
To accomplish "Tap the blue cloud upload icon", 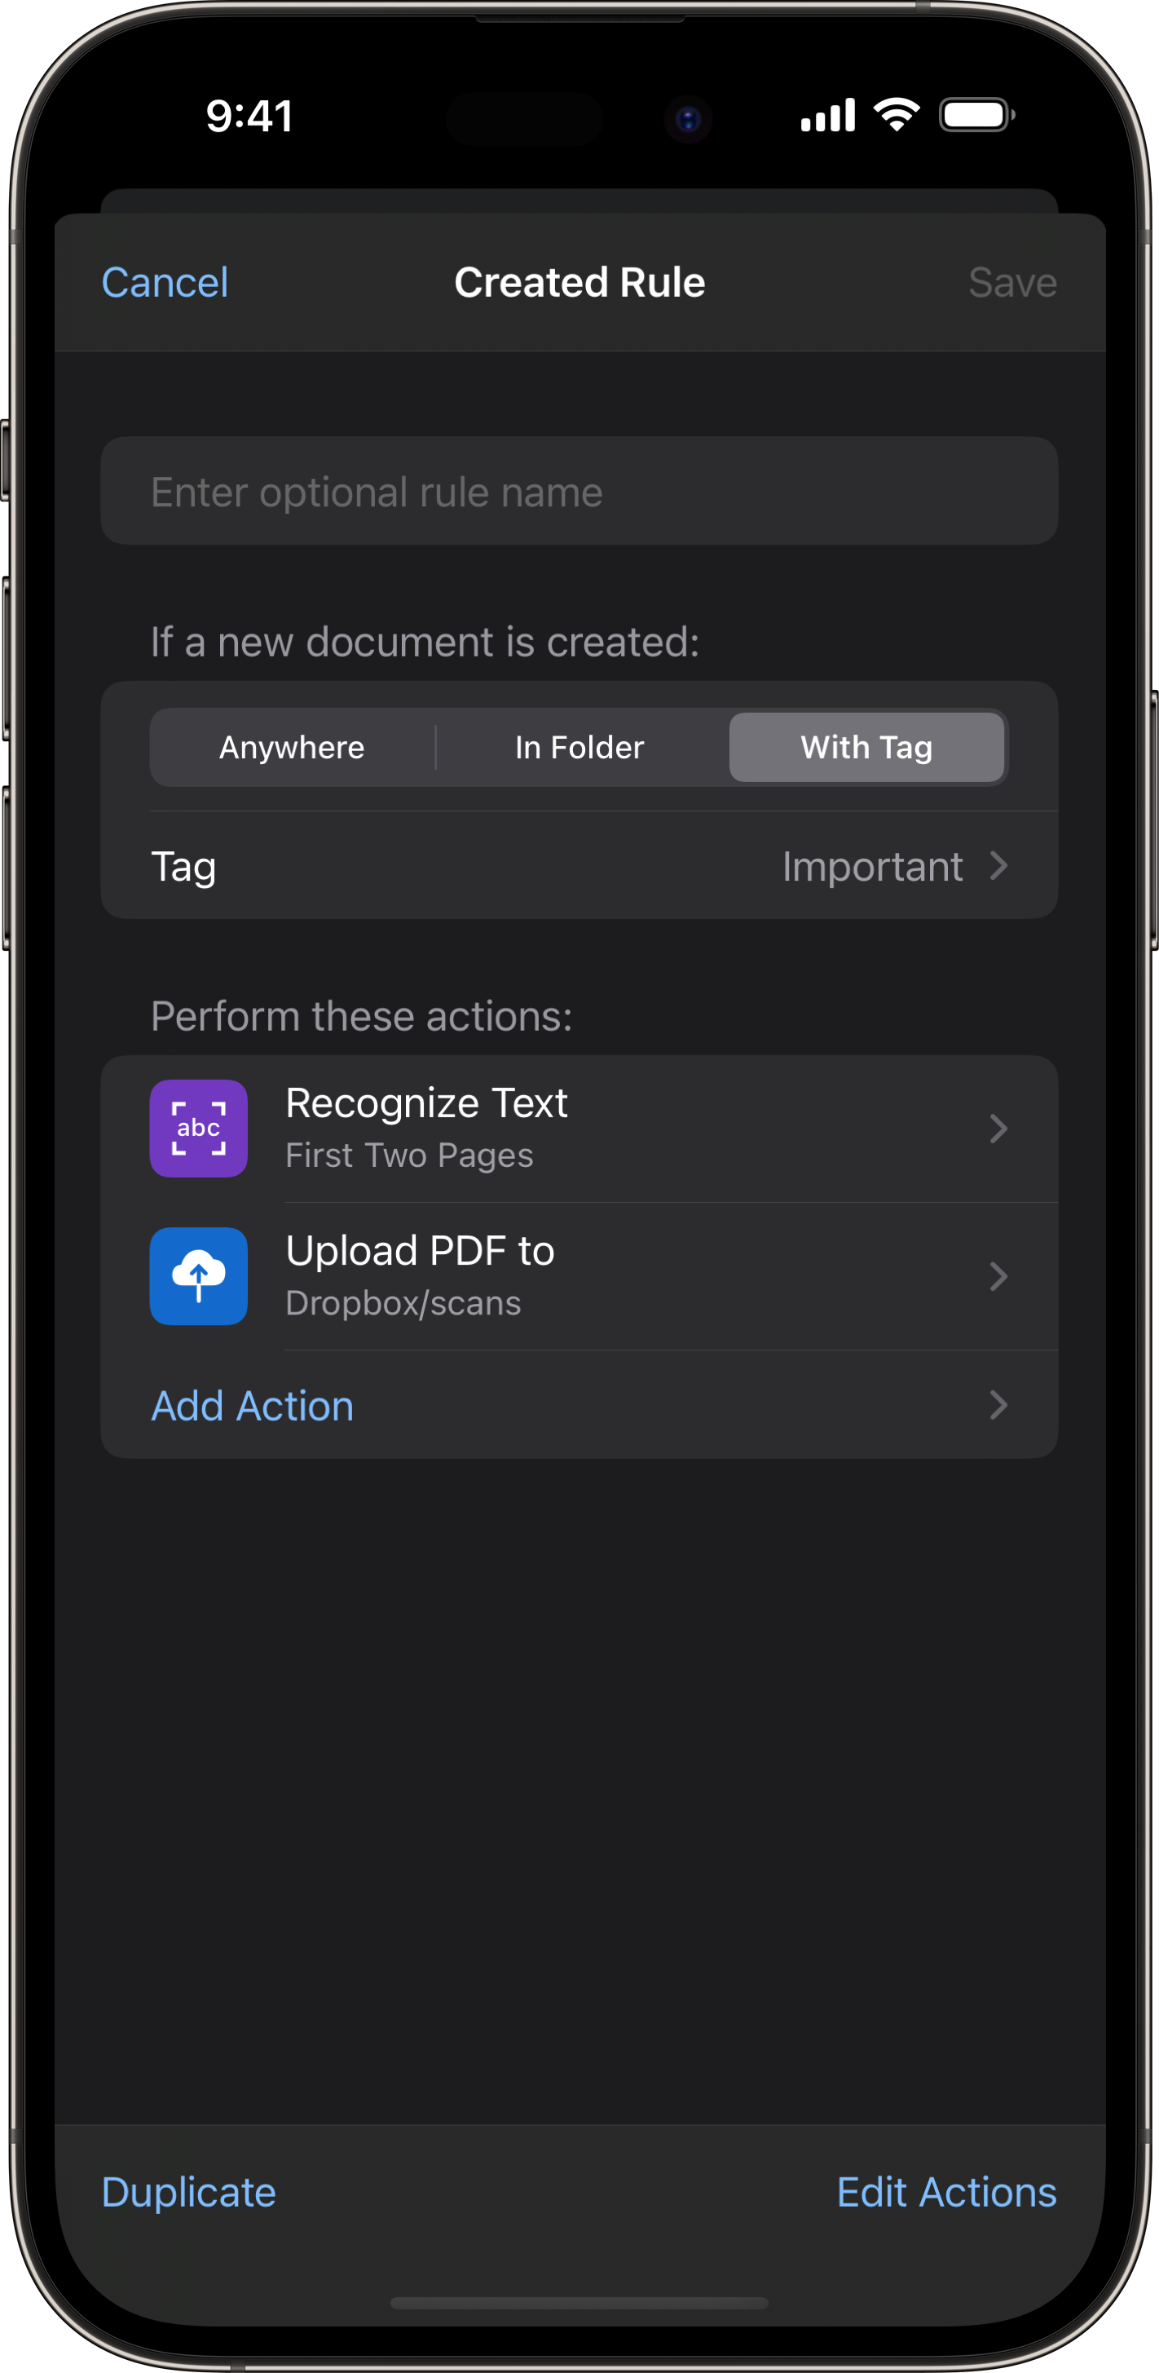I will 198,1276.
